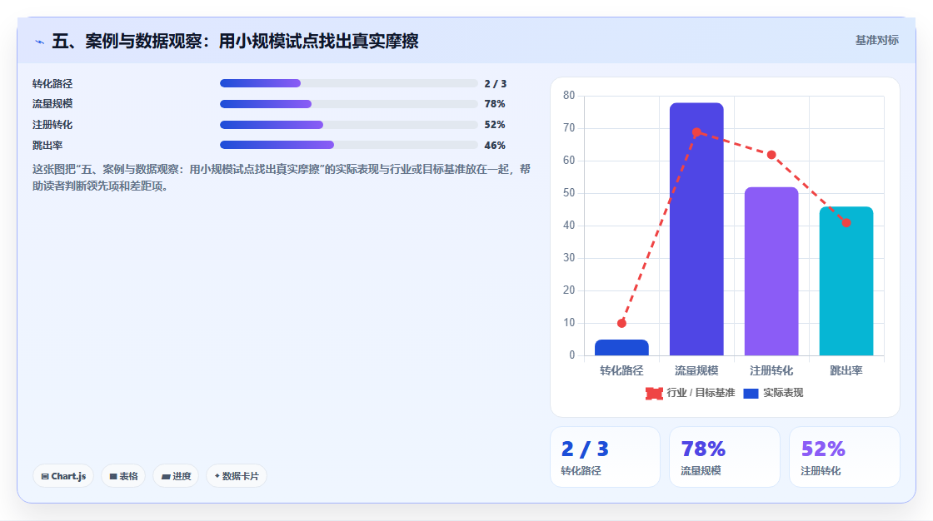The width and height of the screenshot is (933, 521).
Task: Click the 流量规模 bar in the chart
Action: click(x=696, y=229)
